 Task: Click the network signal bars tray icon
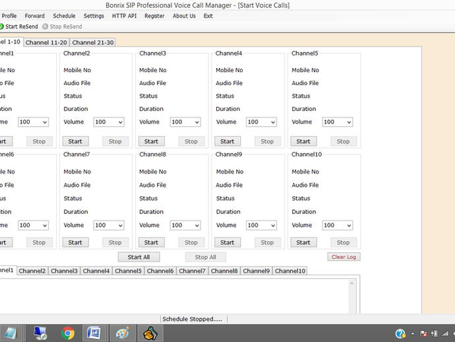click(445, 333)
